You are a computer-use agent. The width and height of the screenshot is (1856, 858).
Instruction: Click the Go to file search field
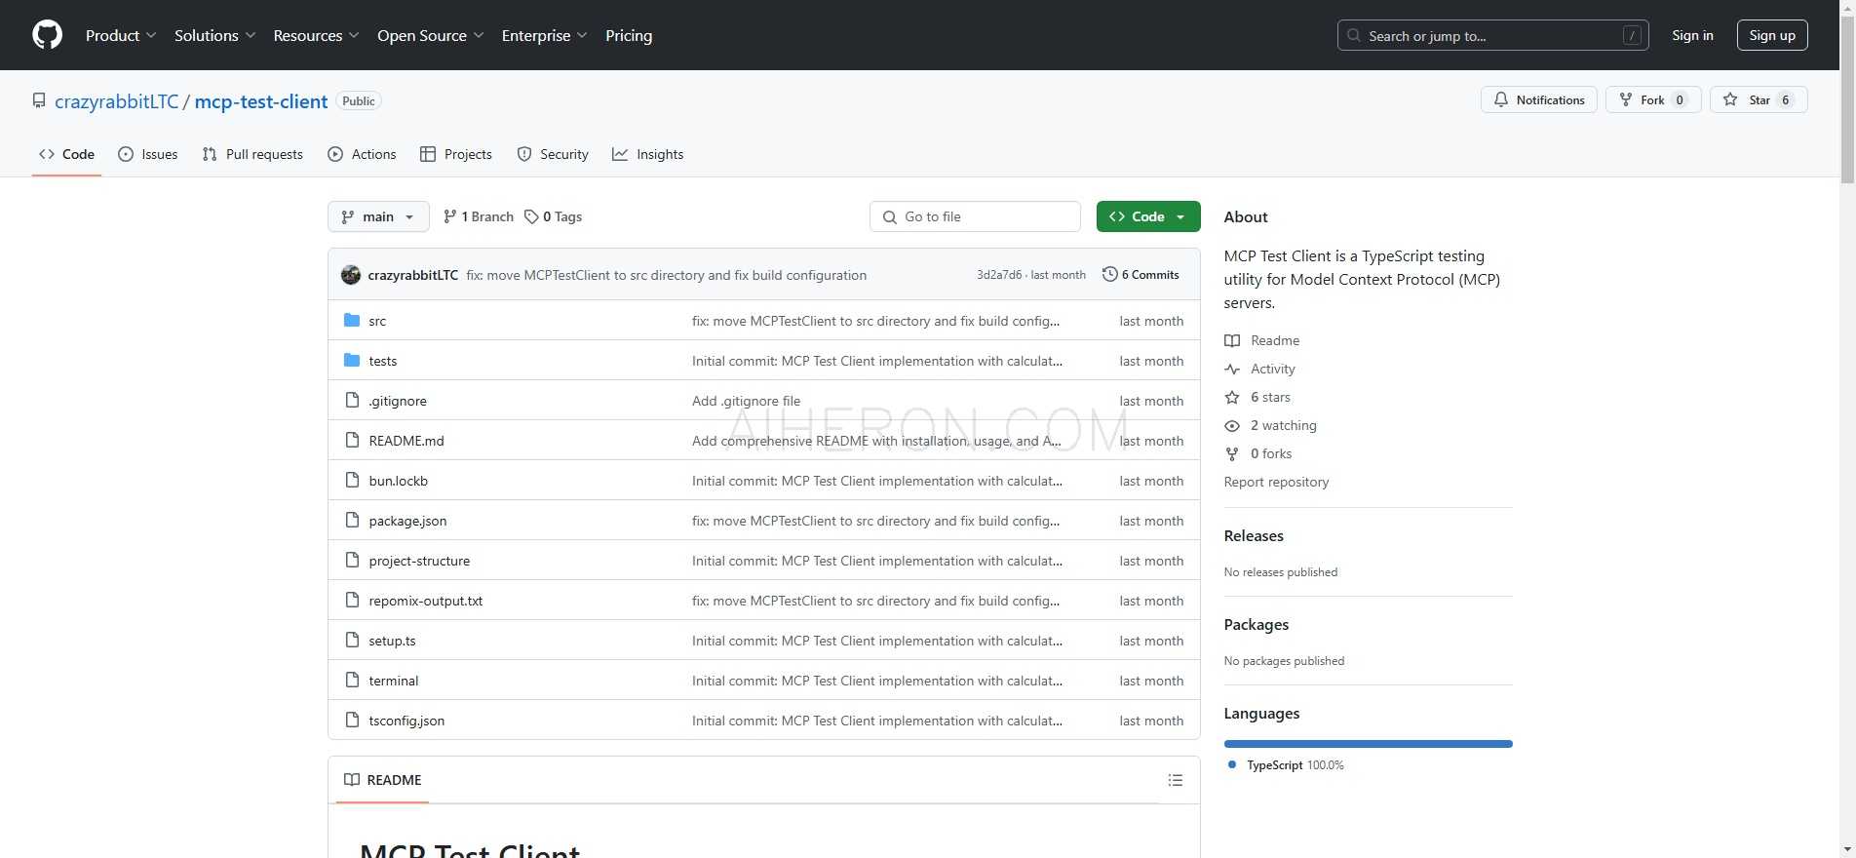pyautogui.click(x=975, y=216)
